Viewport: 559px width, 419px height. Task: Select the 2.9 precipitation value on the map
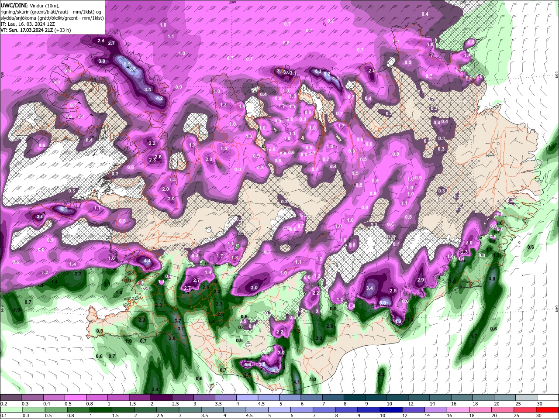coord(421,280)
